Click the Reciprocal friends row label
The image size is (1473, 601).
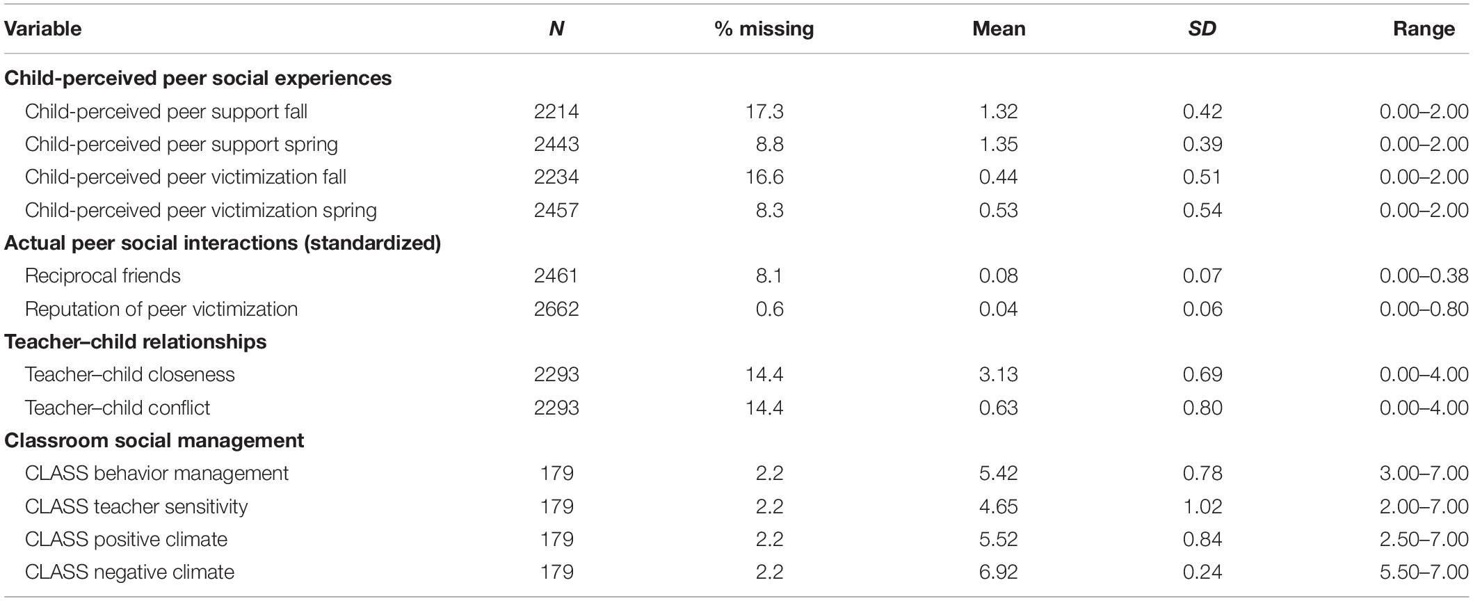point(103,275)
